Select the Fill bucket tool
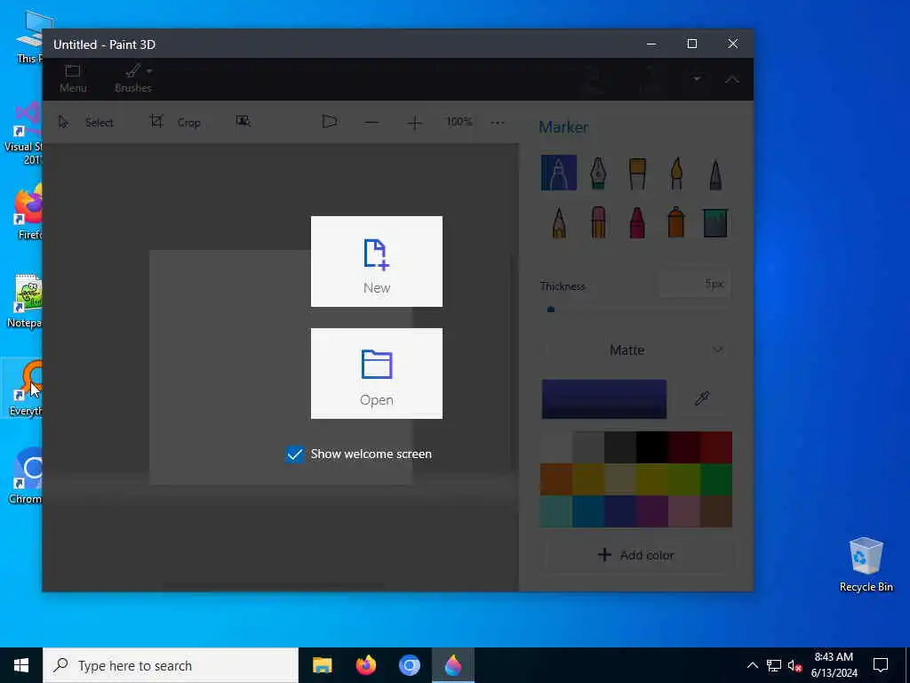This screenshot has width=910, height=683. (715, 222)
